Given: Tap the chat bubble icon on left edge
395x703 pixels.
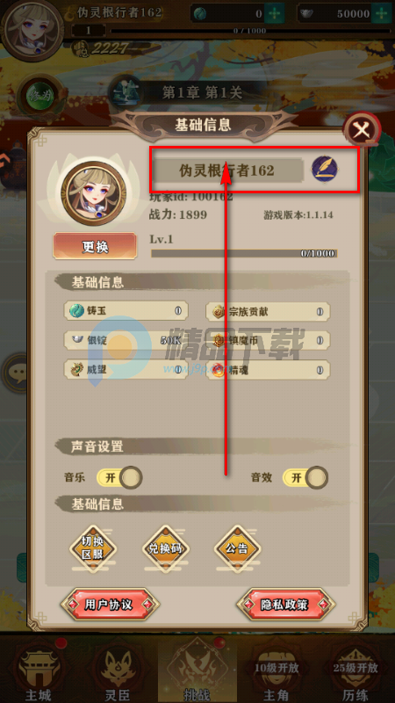Looking at the screenshot, I should 13,372.
